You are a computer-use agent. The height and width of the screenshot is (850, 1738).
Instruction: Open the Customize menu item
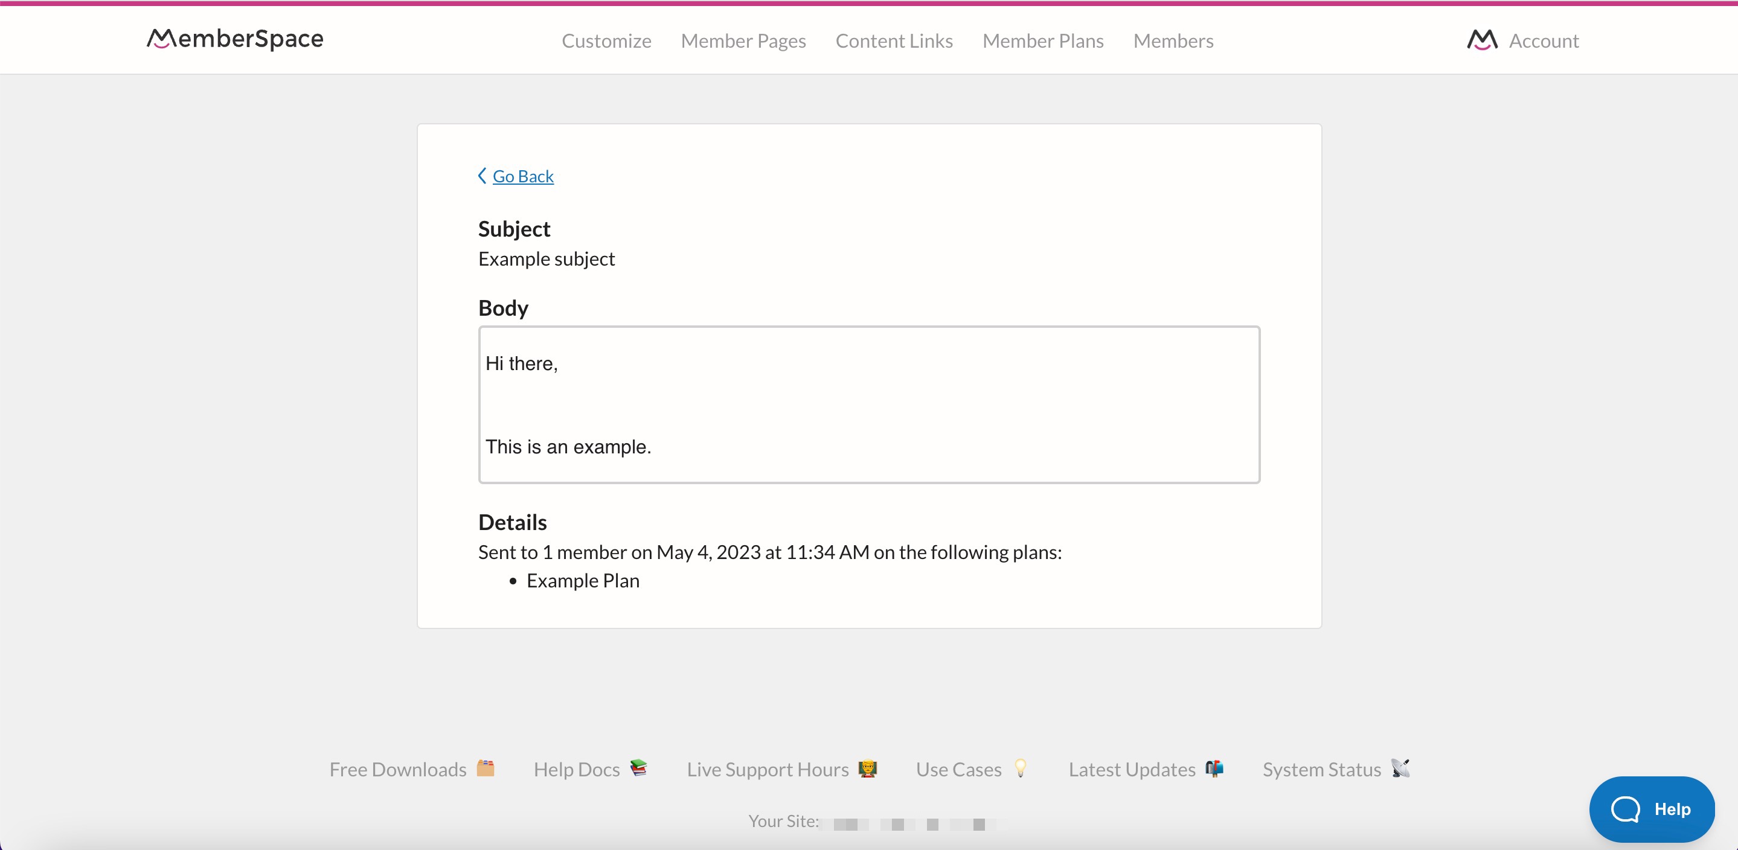606,40
